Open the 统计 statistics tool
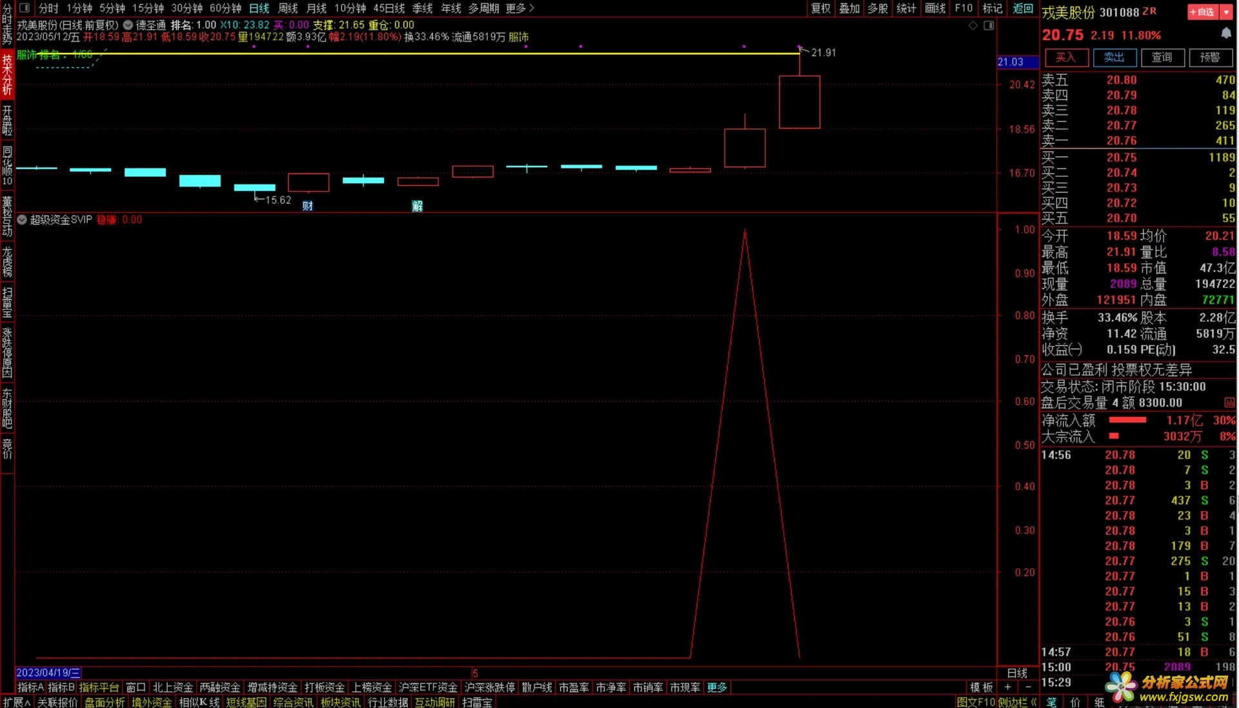Image resolution: width=1239 pixels, height=708 pixels. pos(906,8)
